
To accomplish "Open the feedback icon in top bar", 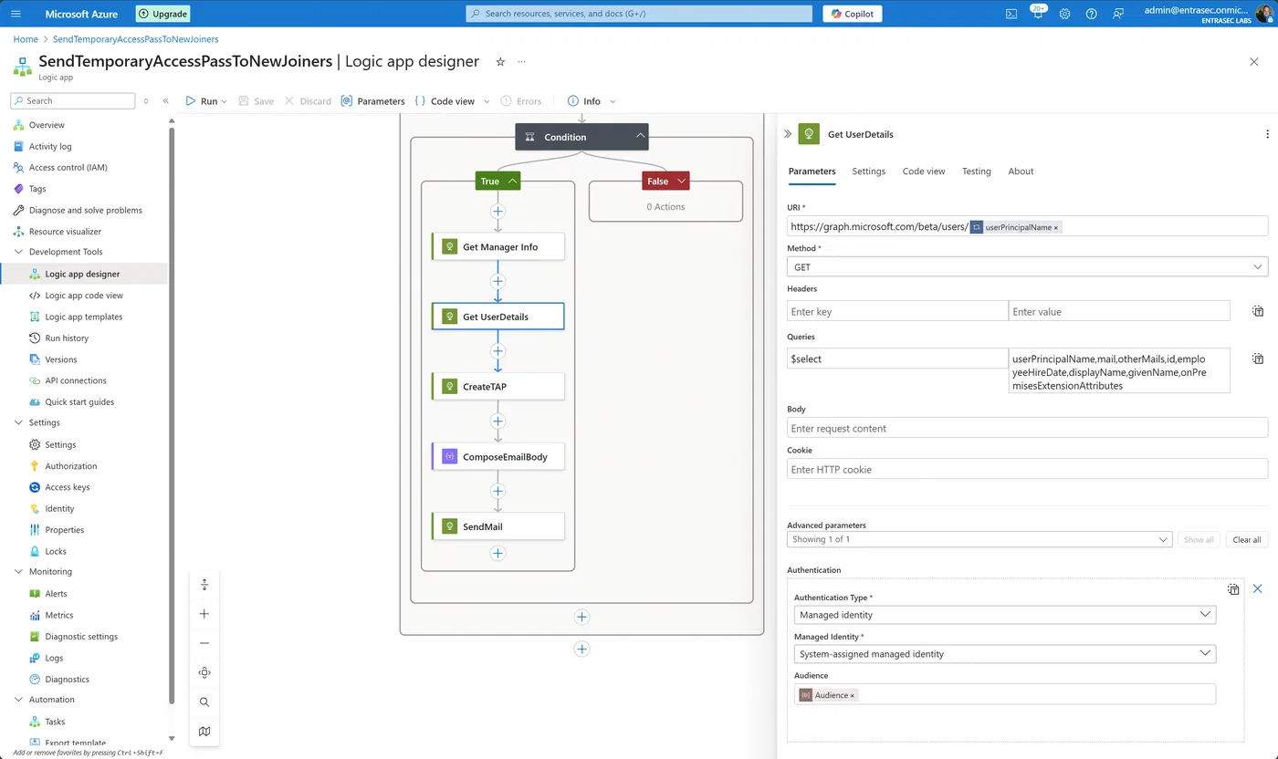I will [x=1118, y=14].
